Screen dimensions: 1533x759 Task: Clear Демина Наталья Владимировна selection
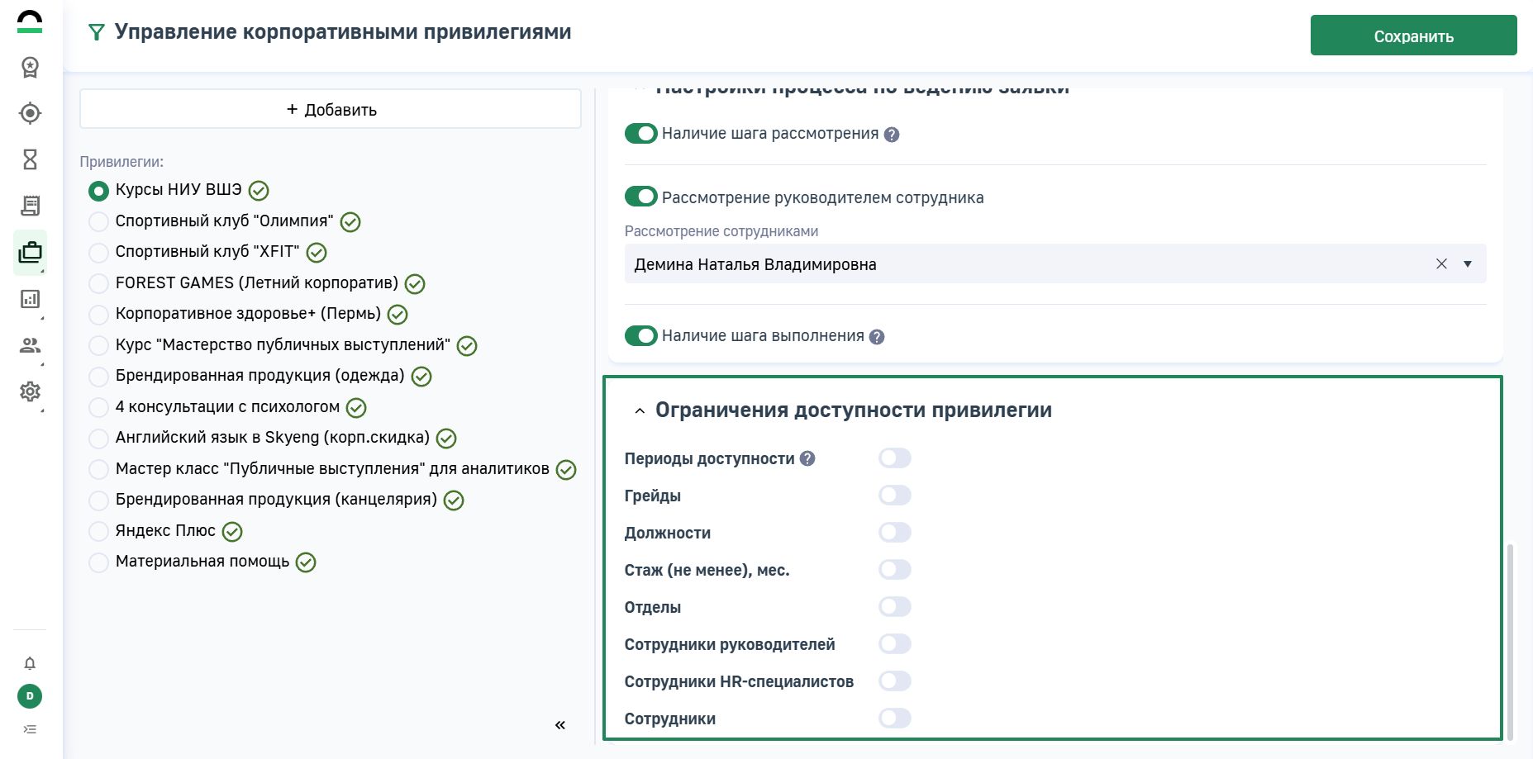coord(1441,264)
